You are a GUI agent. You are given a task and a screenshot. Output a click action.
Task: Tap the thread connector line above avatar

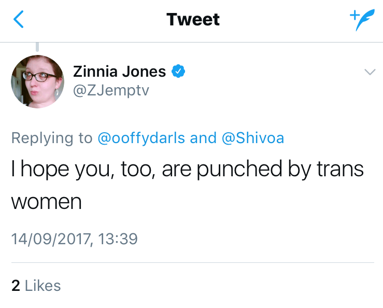pos(37,47)
